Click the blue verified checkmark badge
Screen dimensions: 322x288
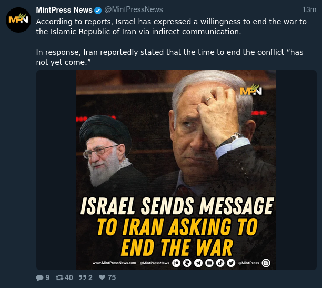[x=98, y=11]
